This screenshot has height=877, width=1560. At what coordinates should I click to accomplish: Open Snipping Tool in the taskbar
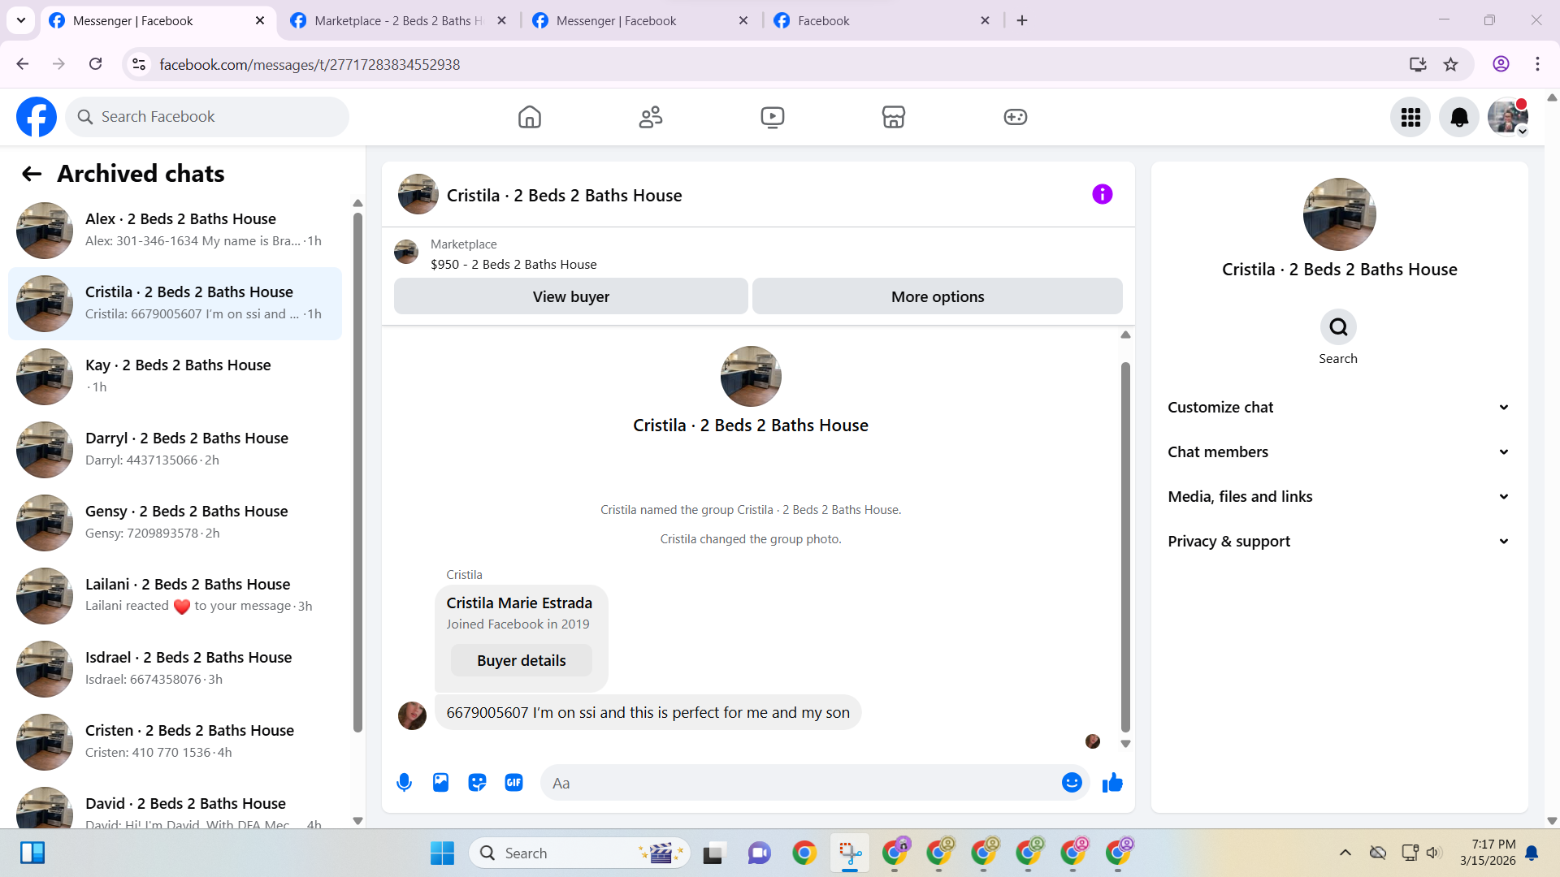coord(850,853)
